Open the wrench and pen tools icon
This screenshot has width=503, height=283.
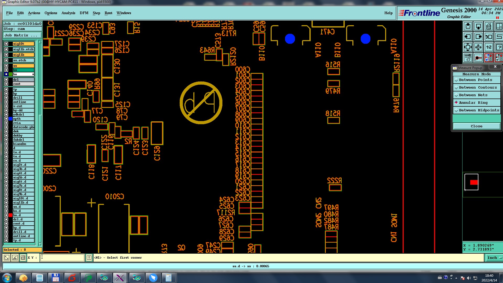tap(468, 58)
